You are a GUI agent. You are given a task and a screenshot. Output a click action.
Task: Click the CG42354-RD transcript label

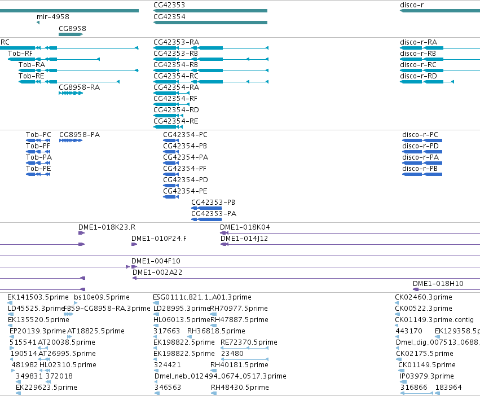(176, 110)
